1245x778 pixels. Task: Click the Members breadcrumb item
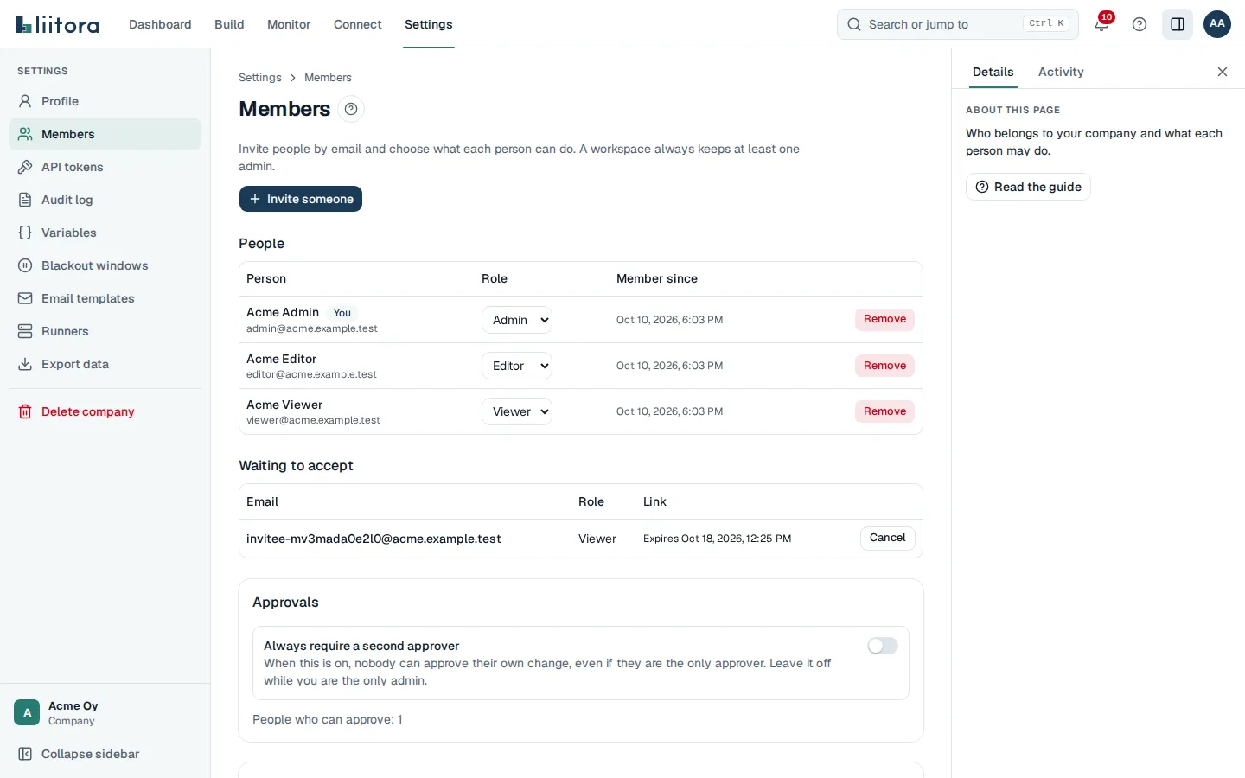(328, 77)
